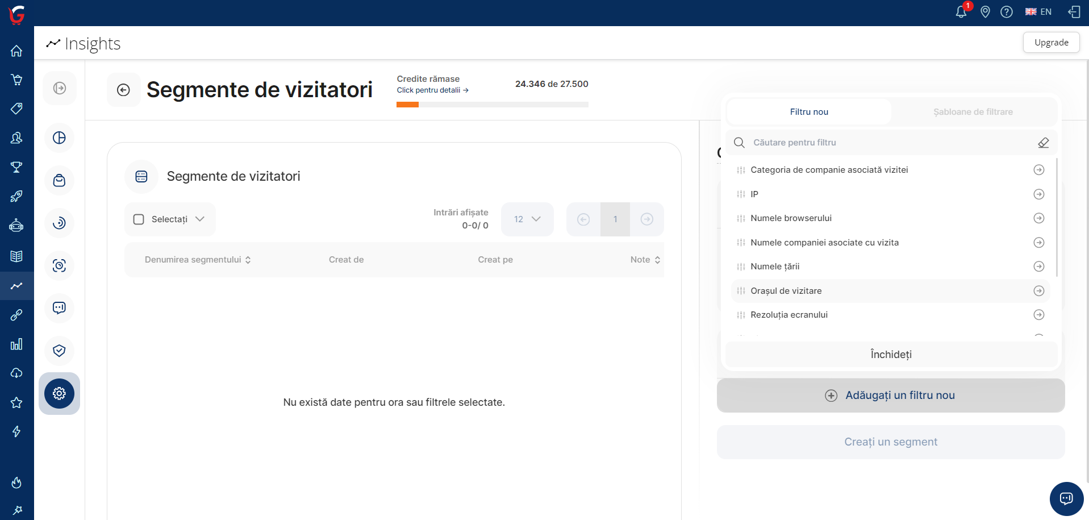The image size is (1089, 520).
Task: Click the Creat de column header
Action: coord(346,260)
